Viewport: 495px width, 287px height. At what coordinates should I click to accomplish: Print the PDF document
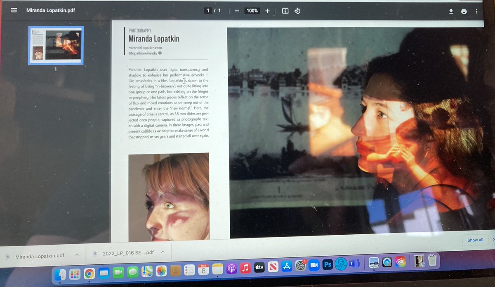(464, 11)
